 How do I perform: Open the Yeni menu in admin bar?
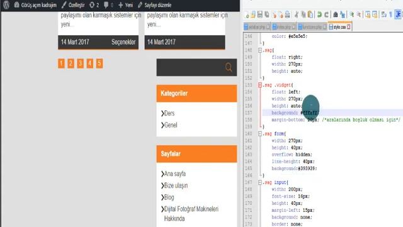tap(126, 5)
